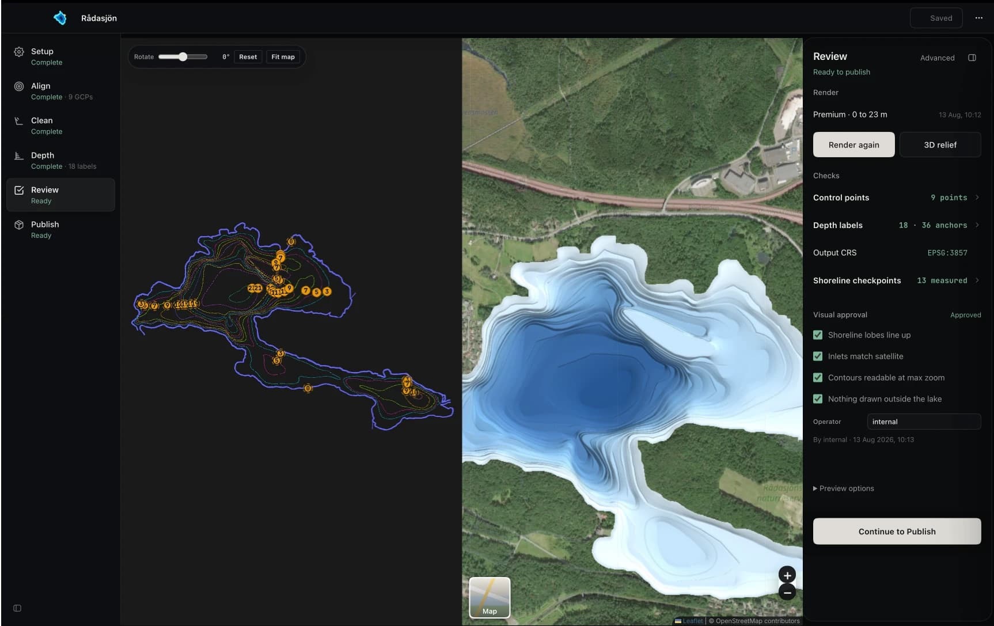Open the 3D relief view
The image size is (994, 626).
[940, 145]
